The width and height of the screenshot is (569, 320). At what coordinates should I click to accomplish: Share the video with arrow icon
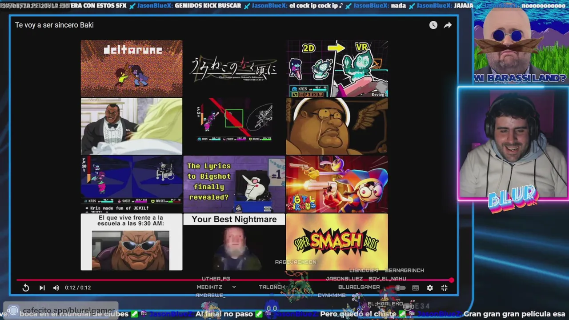[x=448, y=25]
